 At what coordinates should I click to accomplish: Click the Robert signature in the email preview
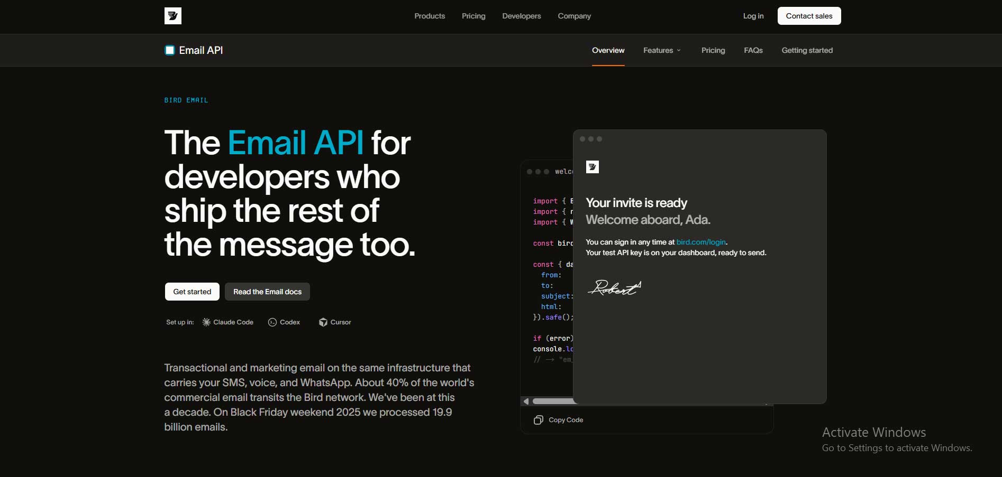pos(615,287)
